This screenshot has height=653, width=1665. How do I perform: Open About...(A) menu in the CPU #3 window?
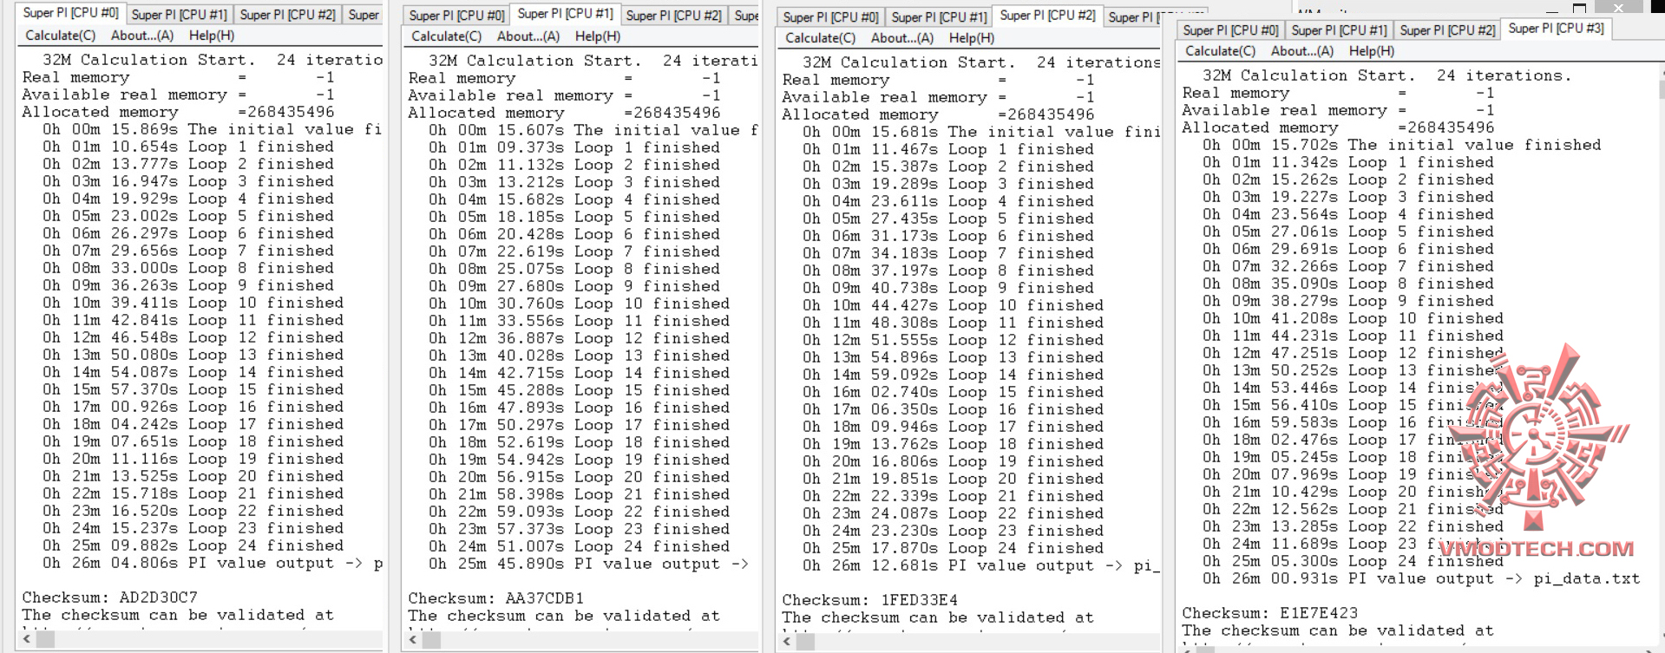(1302, 51)
